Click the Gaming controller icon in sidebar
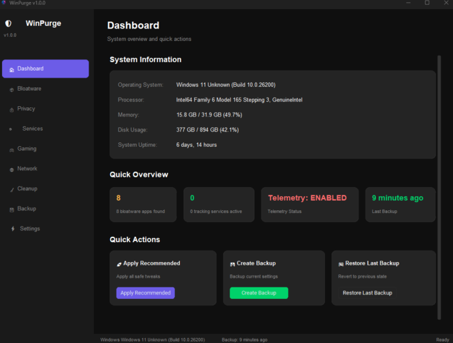 (12, 150)
